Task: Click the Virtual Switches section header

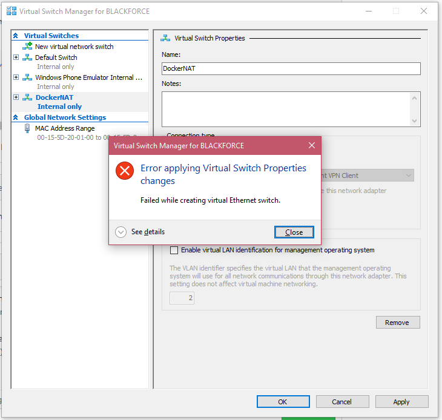Action: (x=51, y=36)
